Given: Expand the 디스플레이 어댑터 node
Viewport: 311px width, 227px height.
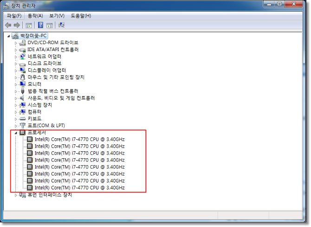Looking at the screenshot, I should pyautogui.click(x=16, y=71).
